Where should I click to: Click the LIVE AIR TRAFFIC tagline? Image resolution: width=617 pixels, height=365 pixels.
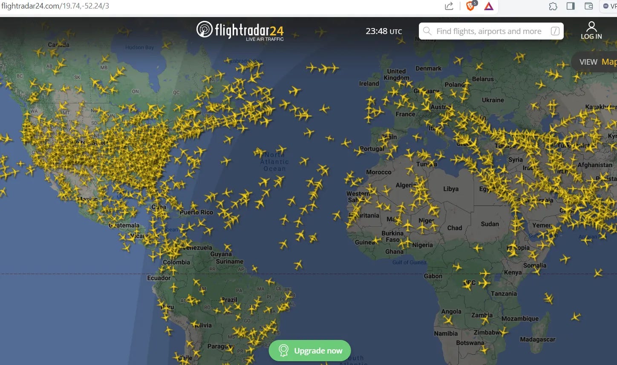(265, 39)
